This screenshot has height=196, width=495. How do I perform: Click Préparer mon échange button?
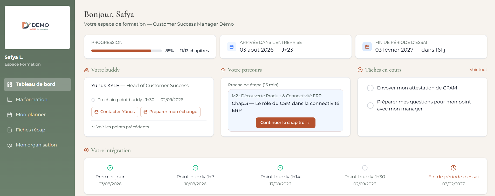[x=170, y=112]
